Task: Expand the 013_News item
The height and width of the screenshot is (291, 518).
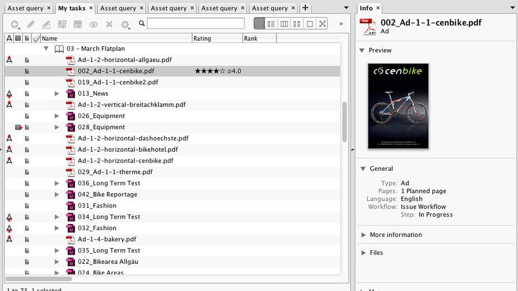Action: (57, 94)
